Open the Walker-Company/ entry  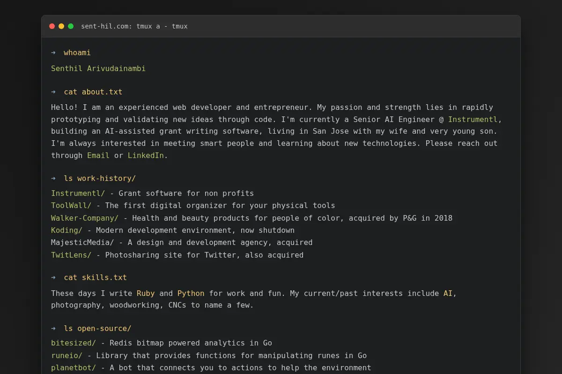tap(85, 218)
